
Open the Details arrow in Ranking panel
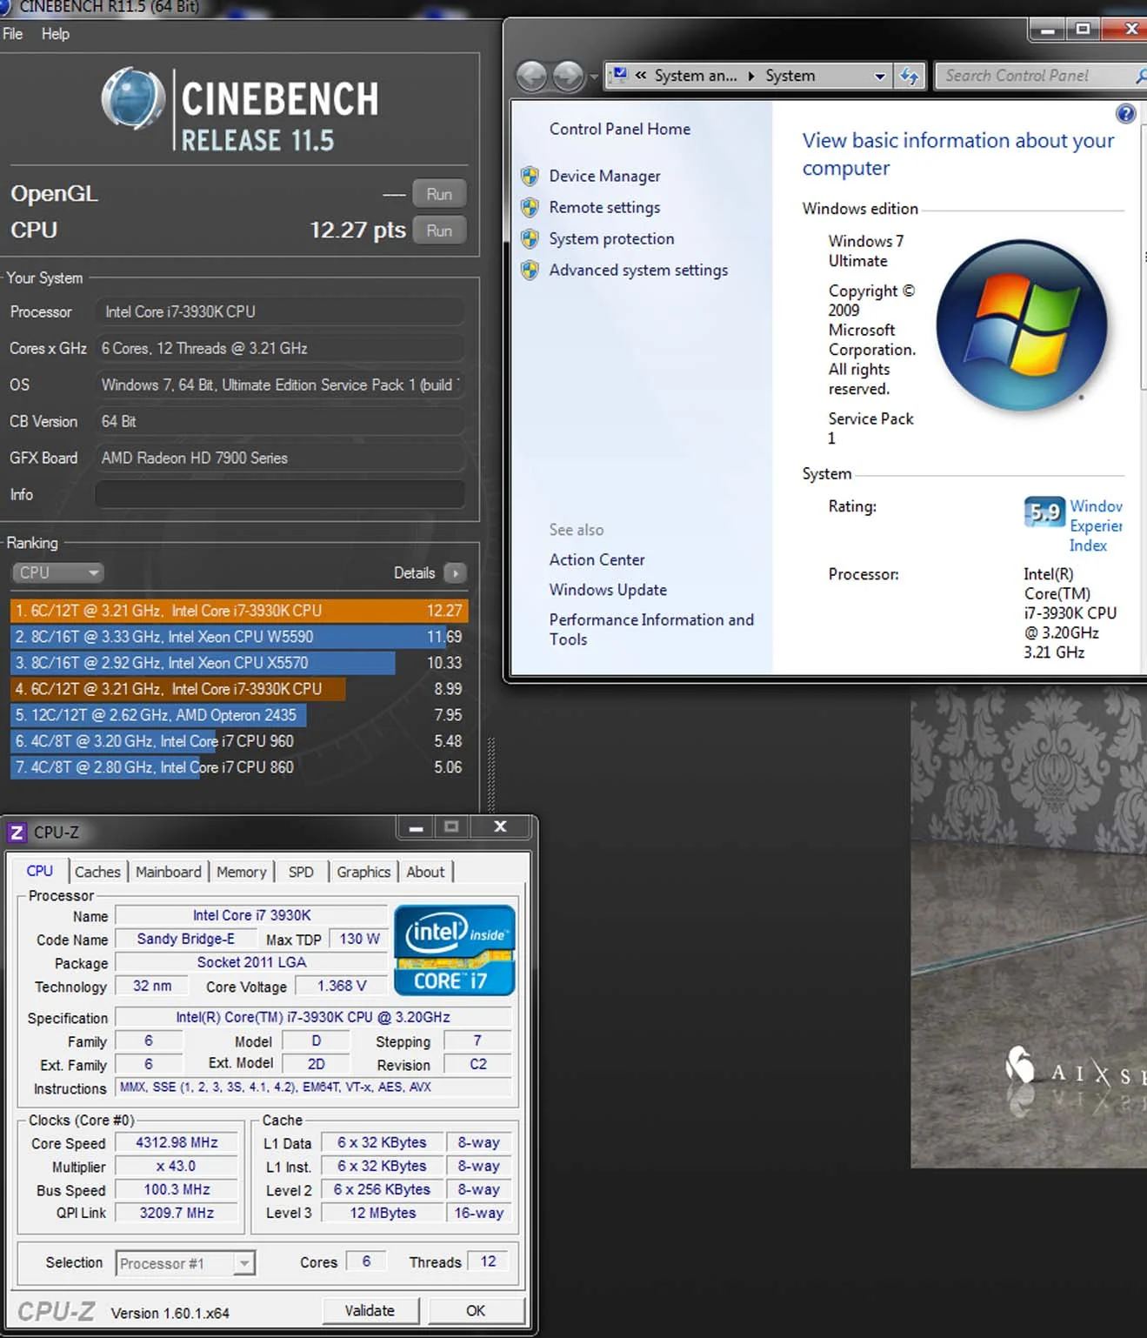(455, 573)
